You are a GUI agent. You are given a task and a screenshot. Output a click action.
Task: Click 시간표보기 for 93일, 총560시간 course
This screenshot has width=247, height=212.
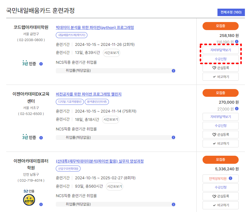[x=115, y=186]
